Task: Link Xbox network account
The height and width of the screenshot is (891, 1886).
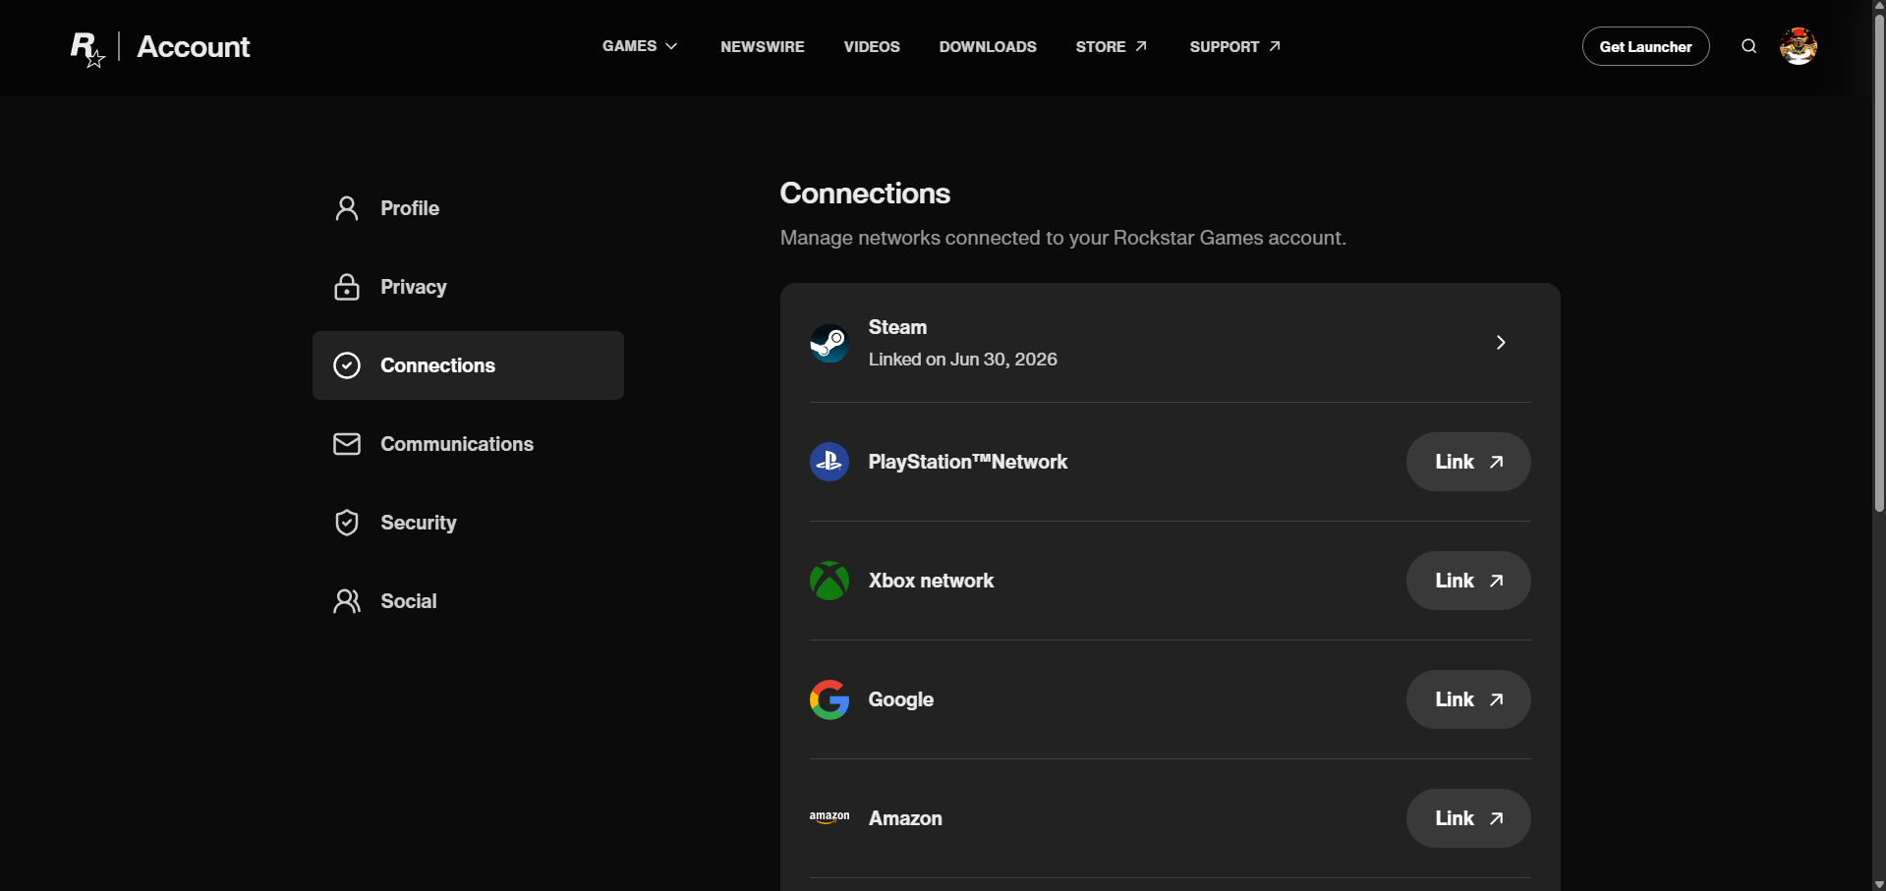Action: coord(1468,581)
